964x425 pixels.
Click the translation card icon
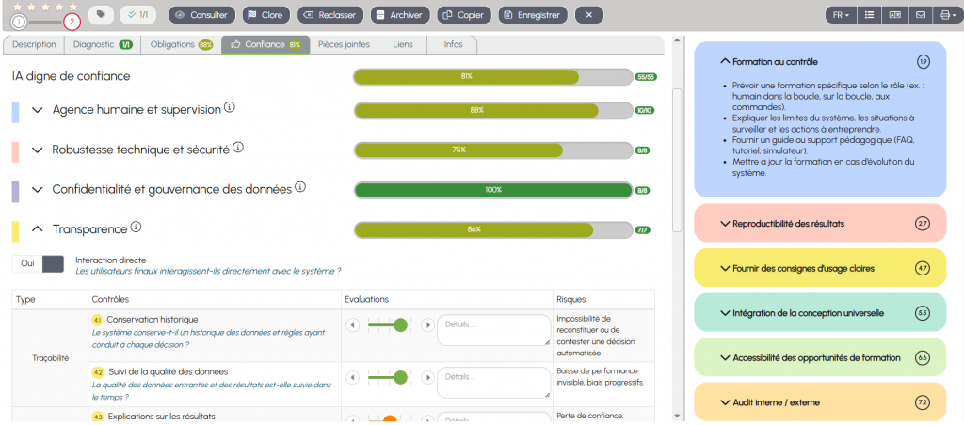point(894,15)
